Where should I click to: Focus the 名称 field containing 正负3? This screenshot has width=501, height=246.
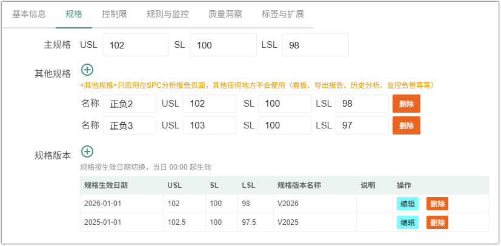(130, 125)
